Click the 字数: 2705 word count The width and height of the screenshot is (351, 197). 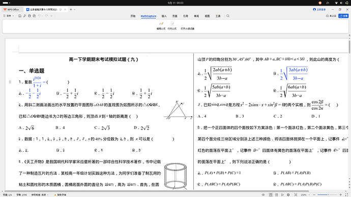(x=21, y=195)
